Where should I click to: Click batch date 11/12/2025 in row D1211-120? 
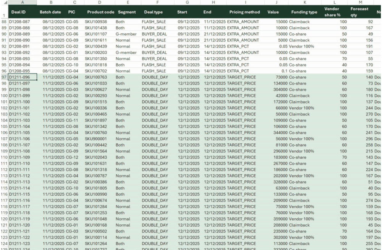click(53, 225)
